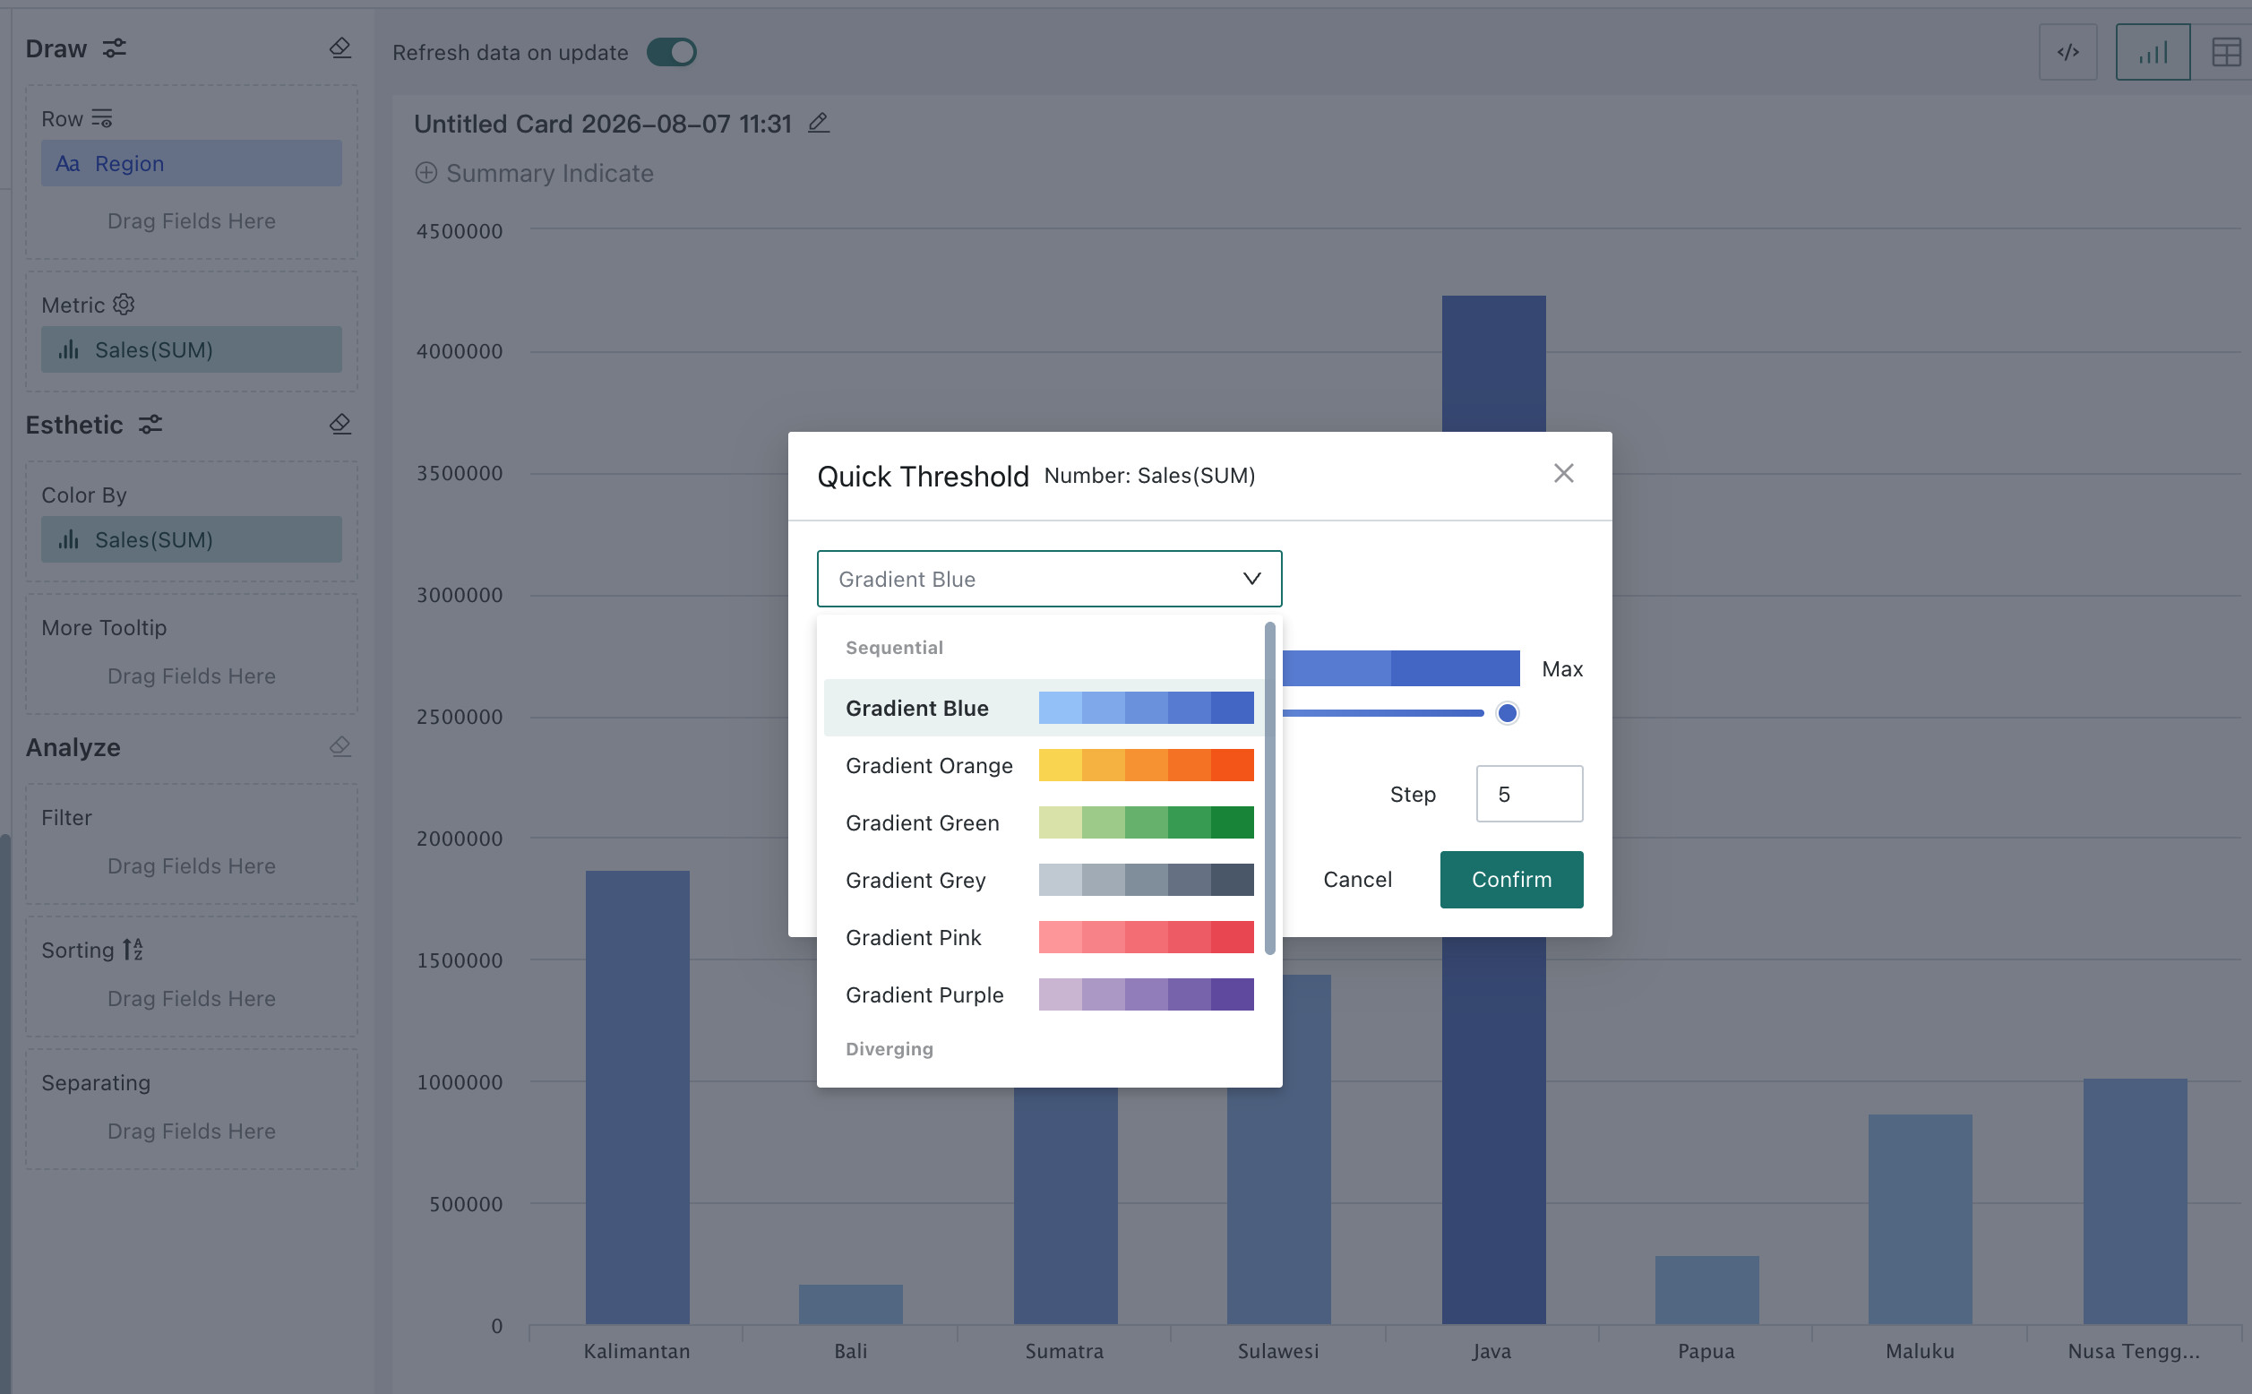Click the Esthetic eraser icon

340,424
